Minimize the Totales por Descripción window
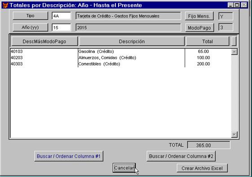The image size is (252, 177). [x=230, y=5]
